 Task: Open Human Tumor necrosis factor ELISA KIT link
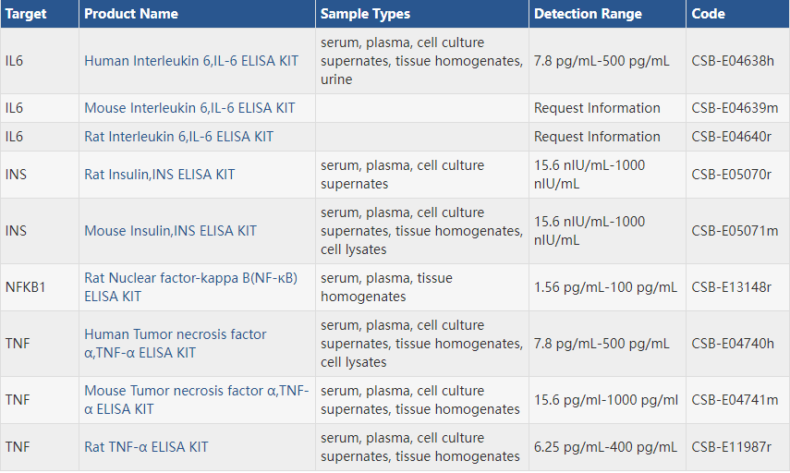[x=175, y=344]
